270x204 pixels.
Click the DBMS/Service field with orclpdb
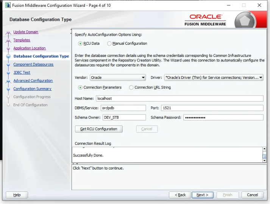(x=123, y=108)
